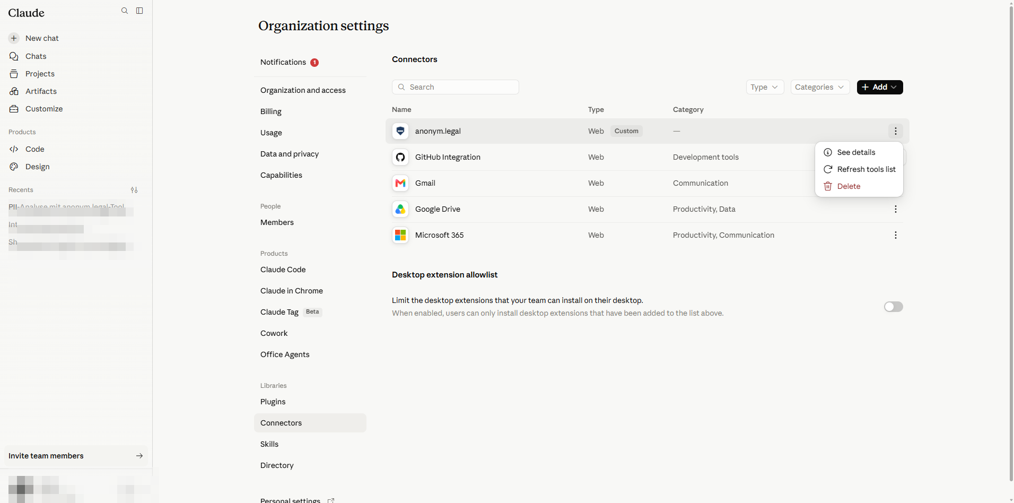The image size is (1014, 503).
Task: Click the Artifacts icon in sidebar
Action: point(14,91)
